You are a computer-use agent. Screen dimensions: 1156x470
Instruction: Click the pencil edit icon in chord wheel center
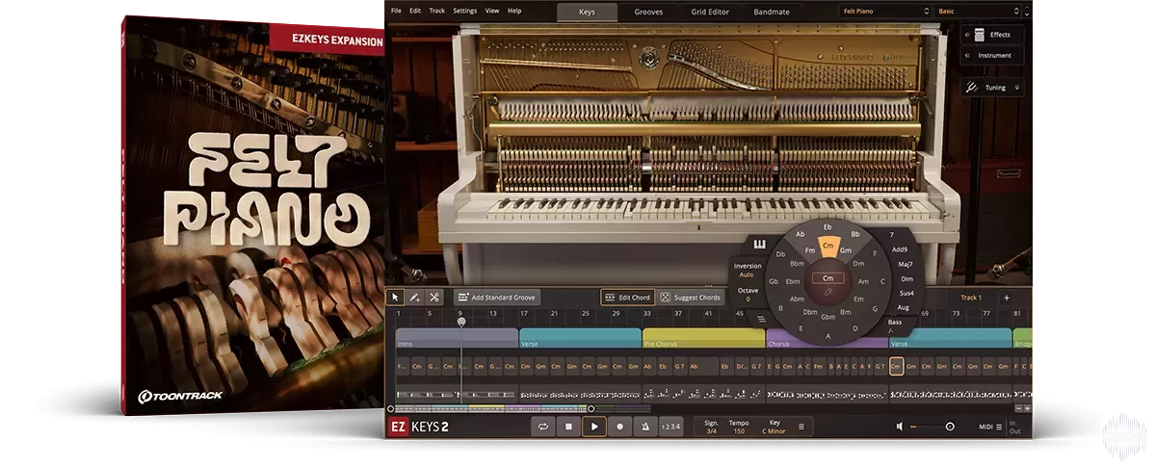pyautogui.click(x=828, y=290)
